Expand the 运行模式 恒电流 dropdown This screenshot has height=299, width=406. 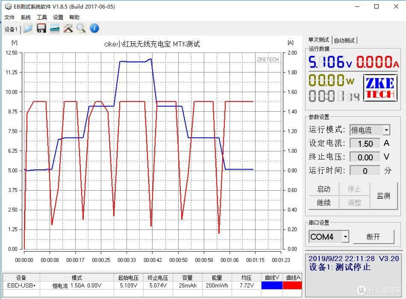tap(386, 130)
